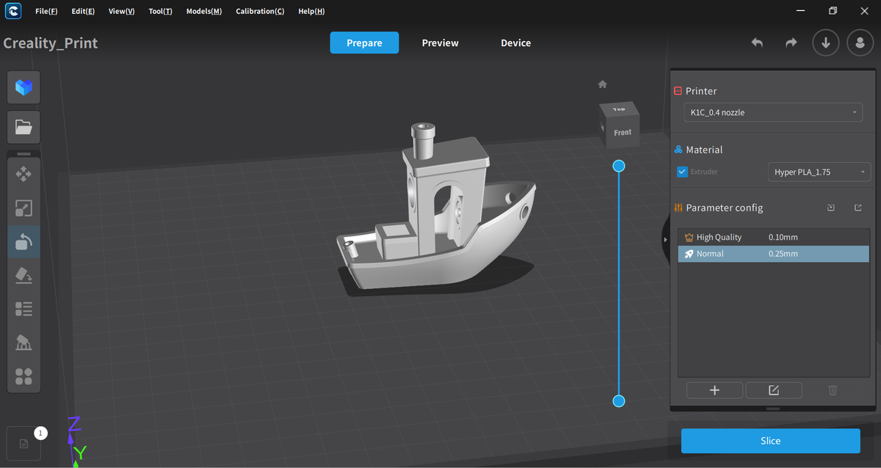881x468 pixels.
Task: Click the Slice button
Action: (770, 441)
